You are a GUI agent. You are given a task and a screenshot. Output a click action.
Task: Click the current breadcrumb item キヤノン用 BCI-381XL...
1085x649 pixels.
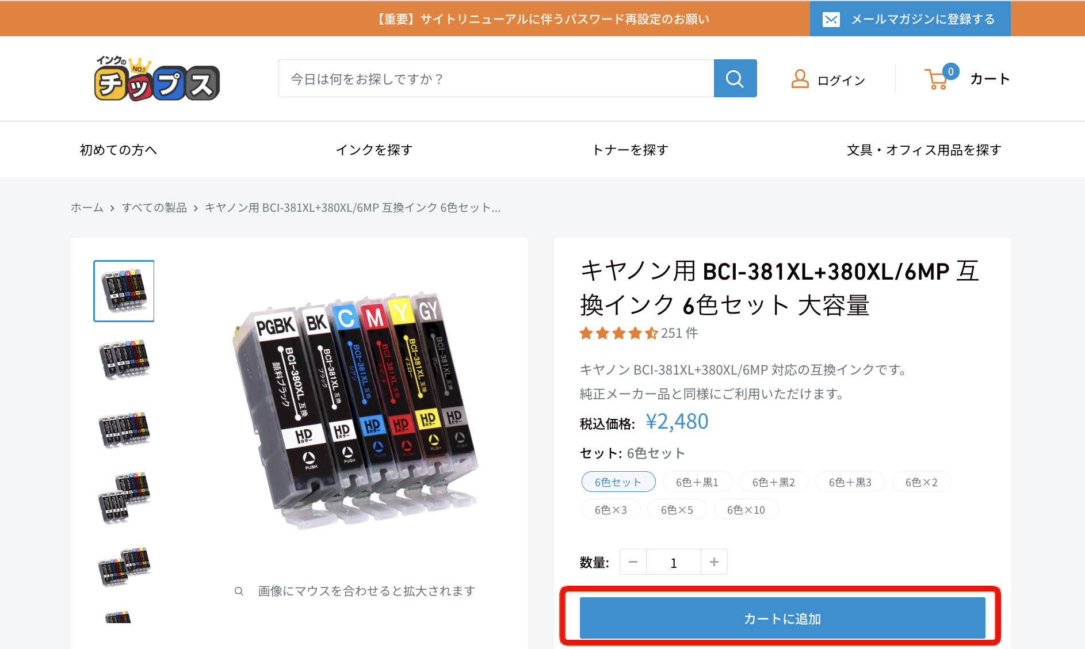(x=353, y=208)
